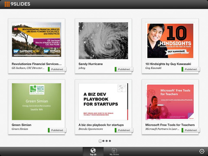Go to the second page indicator dot
208x156 pixels.
coord(103,141)
